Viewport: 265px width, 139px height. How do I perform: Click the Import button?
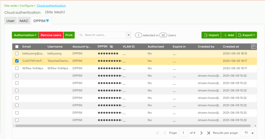click(211, 35)
